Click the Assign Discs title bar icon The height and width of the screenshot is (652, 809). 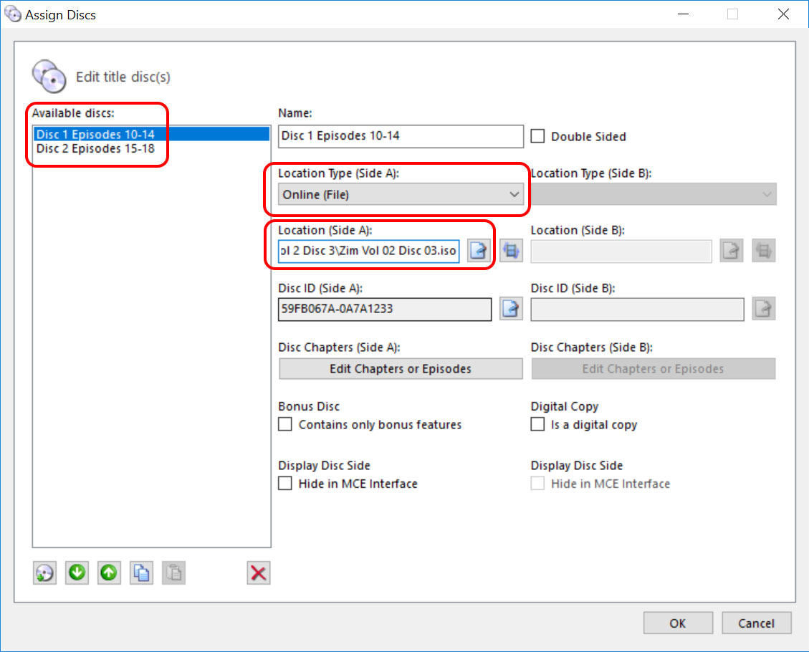(x=13, y=14)
